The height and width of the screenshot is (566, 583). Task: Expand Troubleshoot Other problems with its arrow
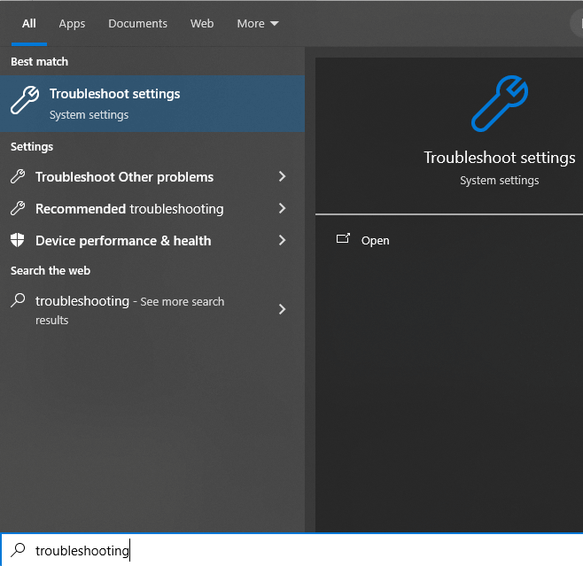click(283, 177)
